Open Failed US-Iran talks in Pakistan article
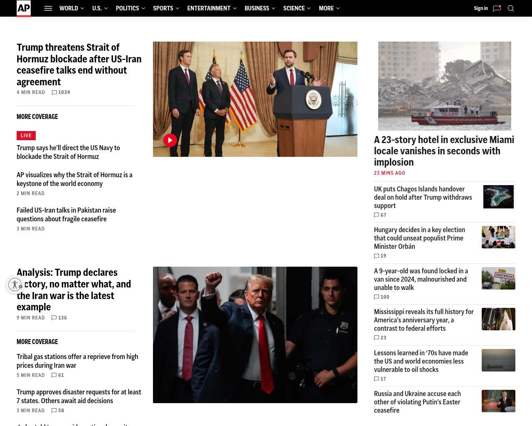Screen dimensions: 532x426 point(66,215)
